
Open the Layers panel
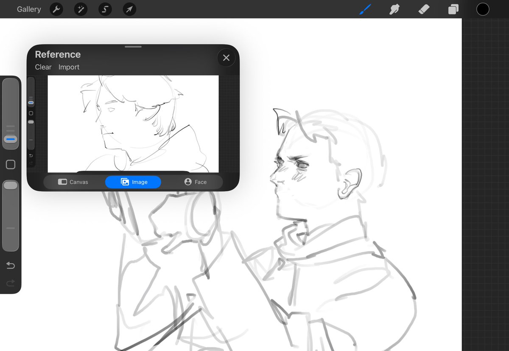(x=453, y=9)
